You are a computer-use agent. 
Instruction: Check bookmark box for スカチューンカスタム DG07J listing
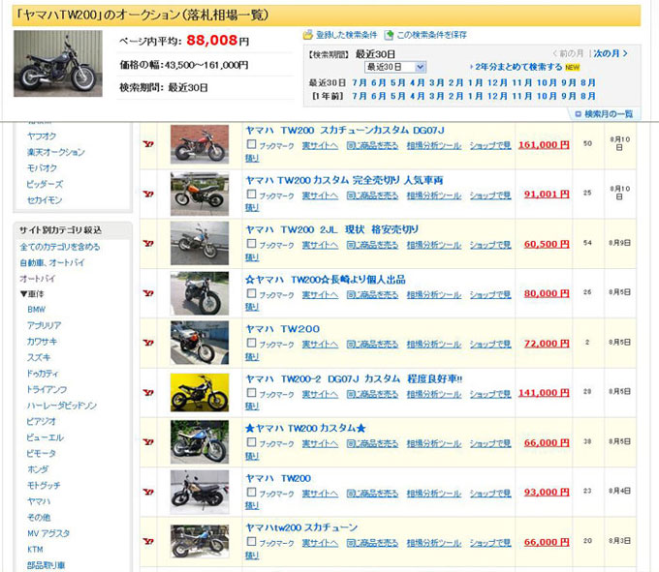coord(252,144)
